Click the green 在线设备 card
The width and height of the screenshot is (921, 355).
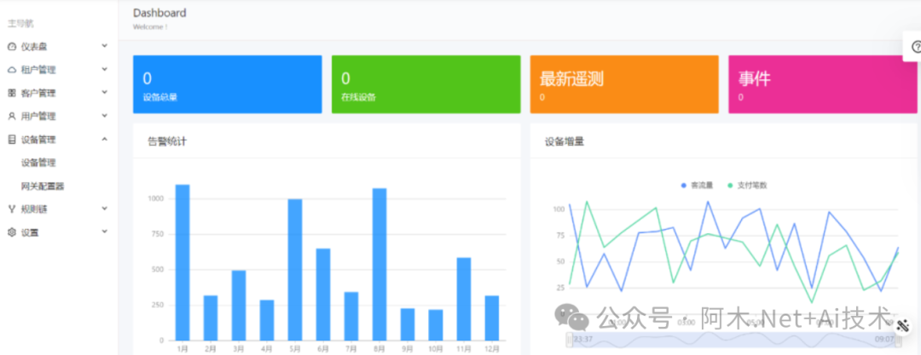(x=426, y=84)
